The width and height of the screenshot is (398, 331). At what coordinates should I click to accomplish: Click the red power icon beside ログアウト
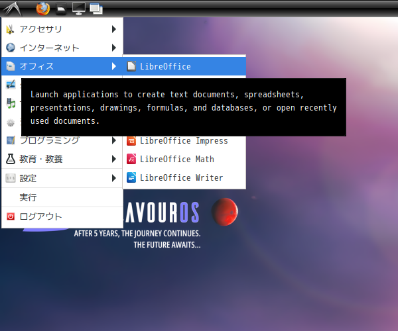coord(11,216)
